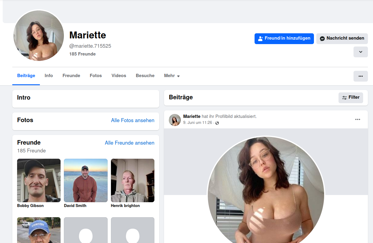Click Alle Freunde ansehen link
The image size is (373, 243).
click(x=130, y=143)
